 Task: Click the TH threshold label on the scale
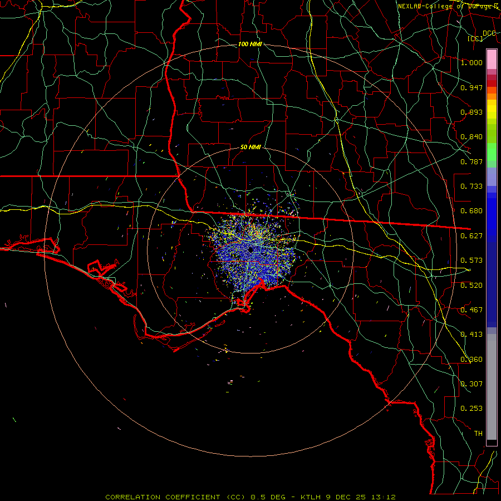(x=478, y=434)
